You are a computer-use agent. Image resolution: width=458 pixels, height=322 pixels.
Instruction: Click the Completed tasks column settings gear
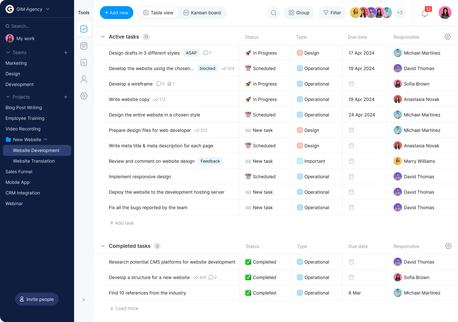(448, 246)
